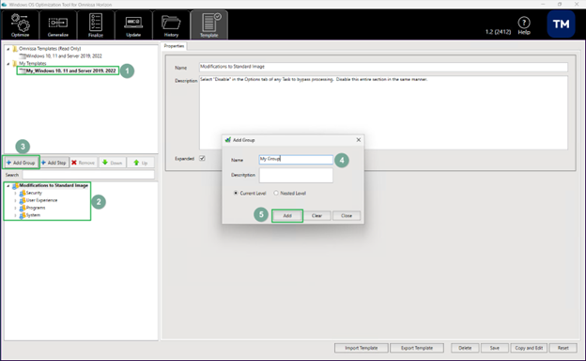
Task: Expand the Programs tree node
Action: tap(15, 208)
